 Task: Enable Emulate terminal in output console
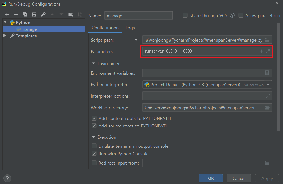click(x=94, y=146)
